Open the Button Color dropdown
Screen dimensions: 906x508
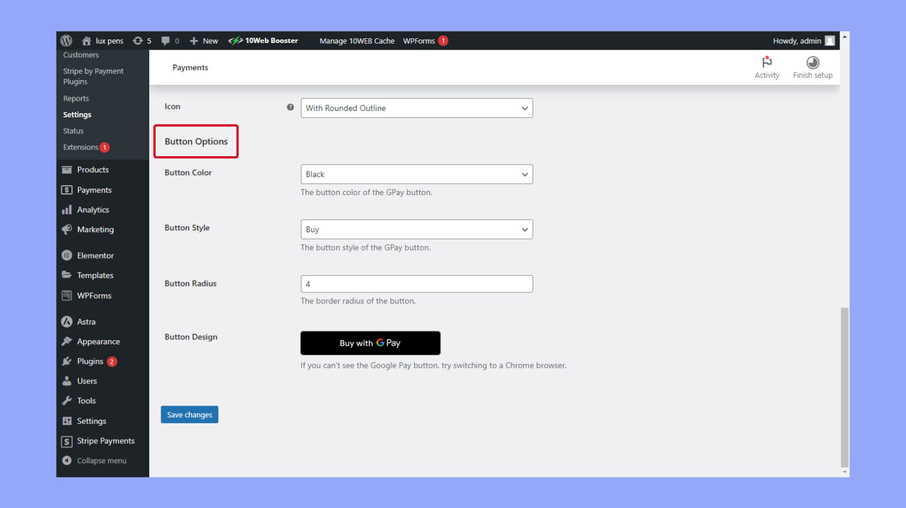tap(416, 174)
